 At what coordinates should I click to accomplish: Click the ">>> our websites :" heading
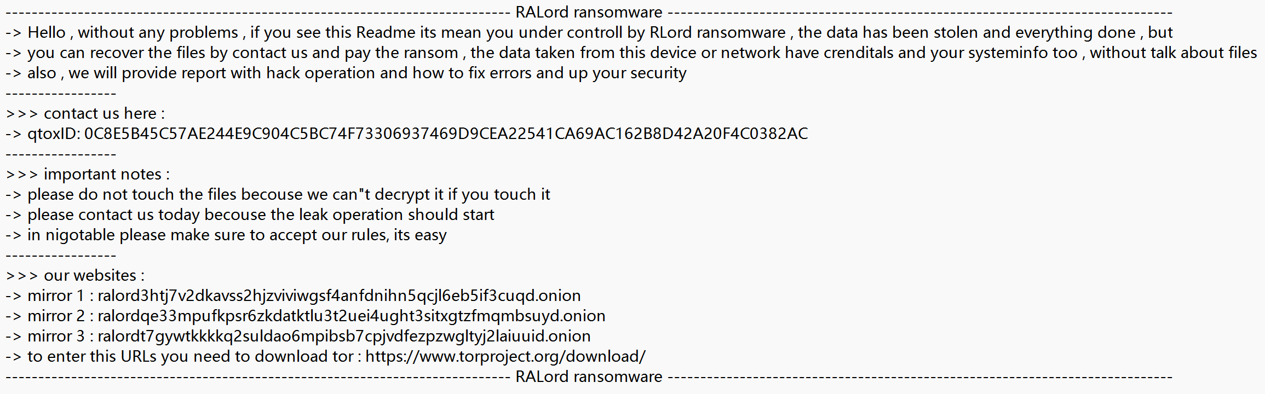(x=75, y=275)
